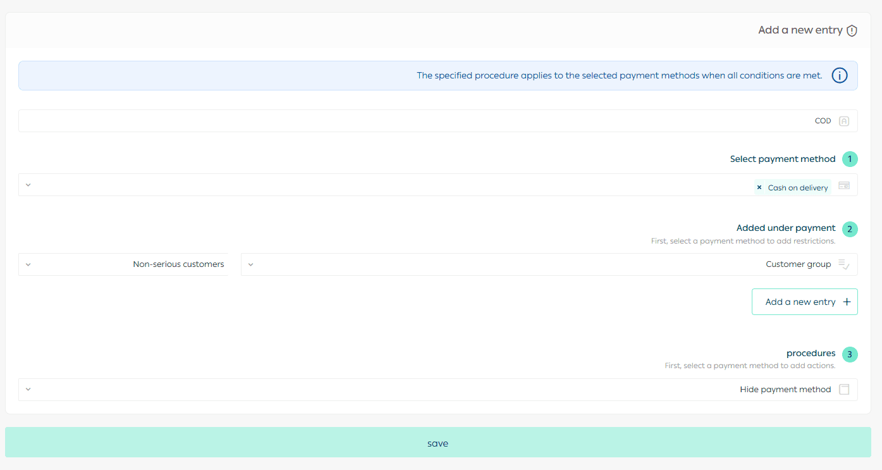This screenshot has height=470, width=882.
Task: Click the save button
Action: tap(438, 443)
